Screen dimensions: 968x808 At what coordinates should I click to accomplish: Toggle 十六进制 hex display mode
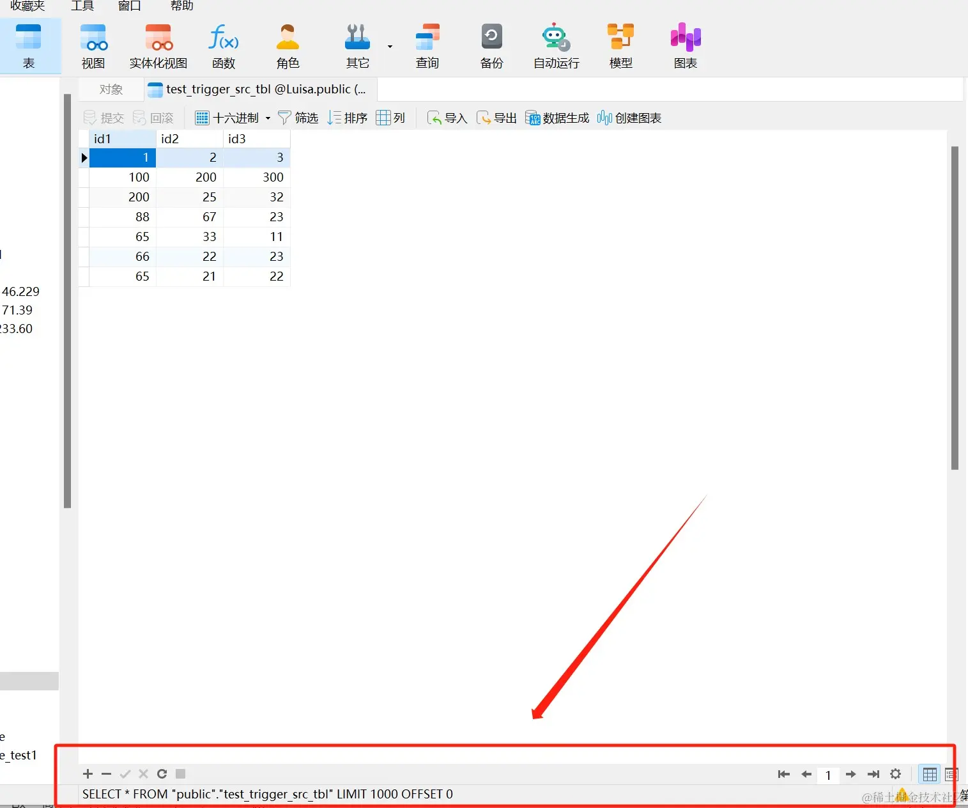coord(227,118)
